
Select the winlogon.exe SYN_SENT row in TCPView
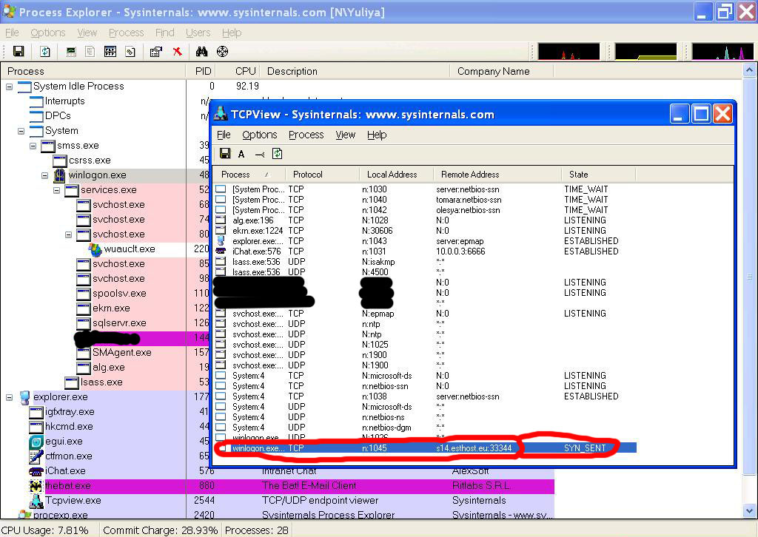[426, 448]
